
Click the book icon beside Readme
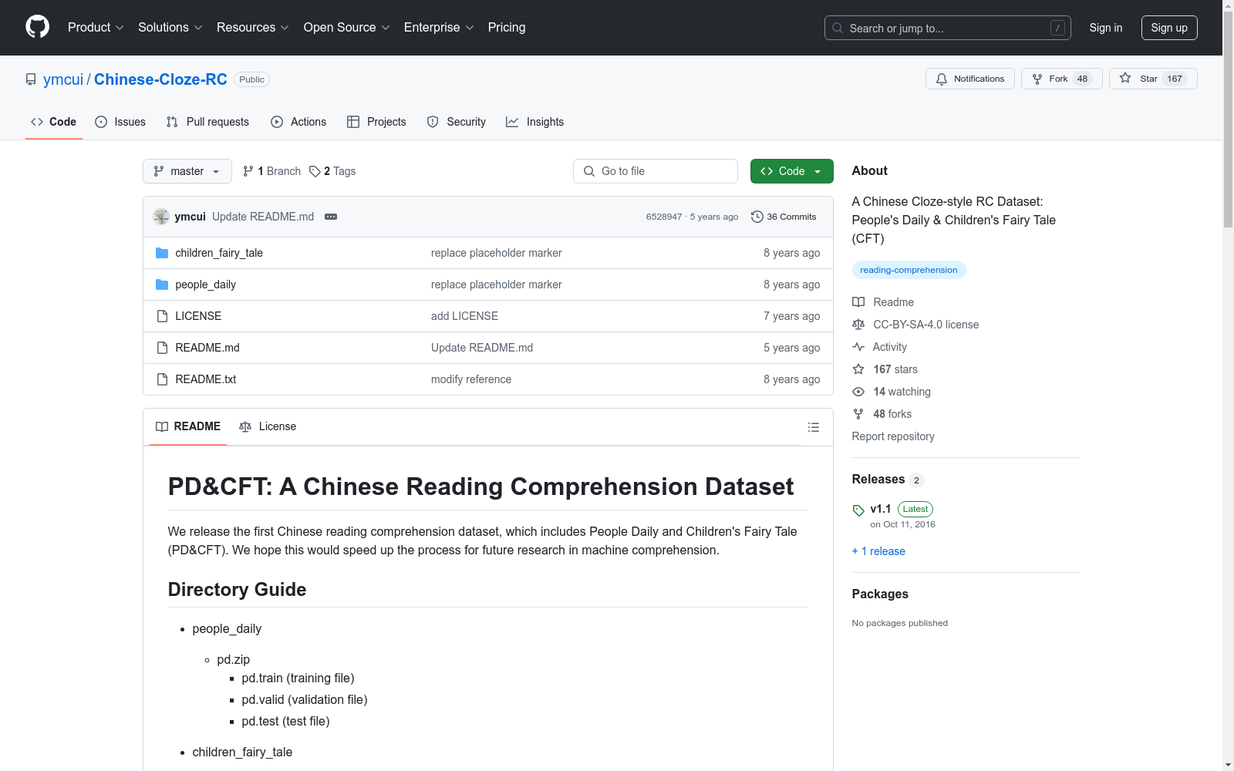858,302
